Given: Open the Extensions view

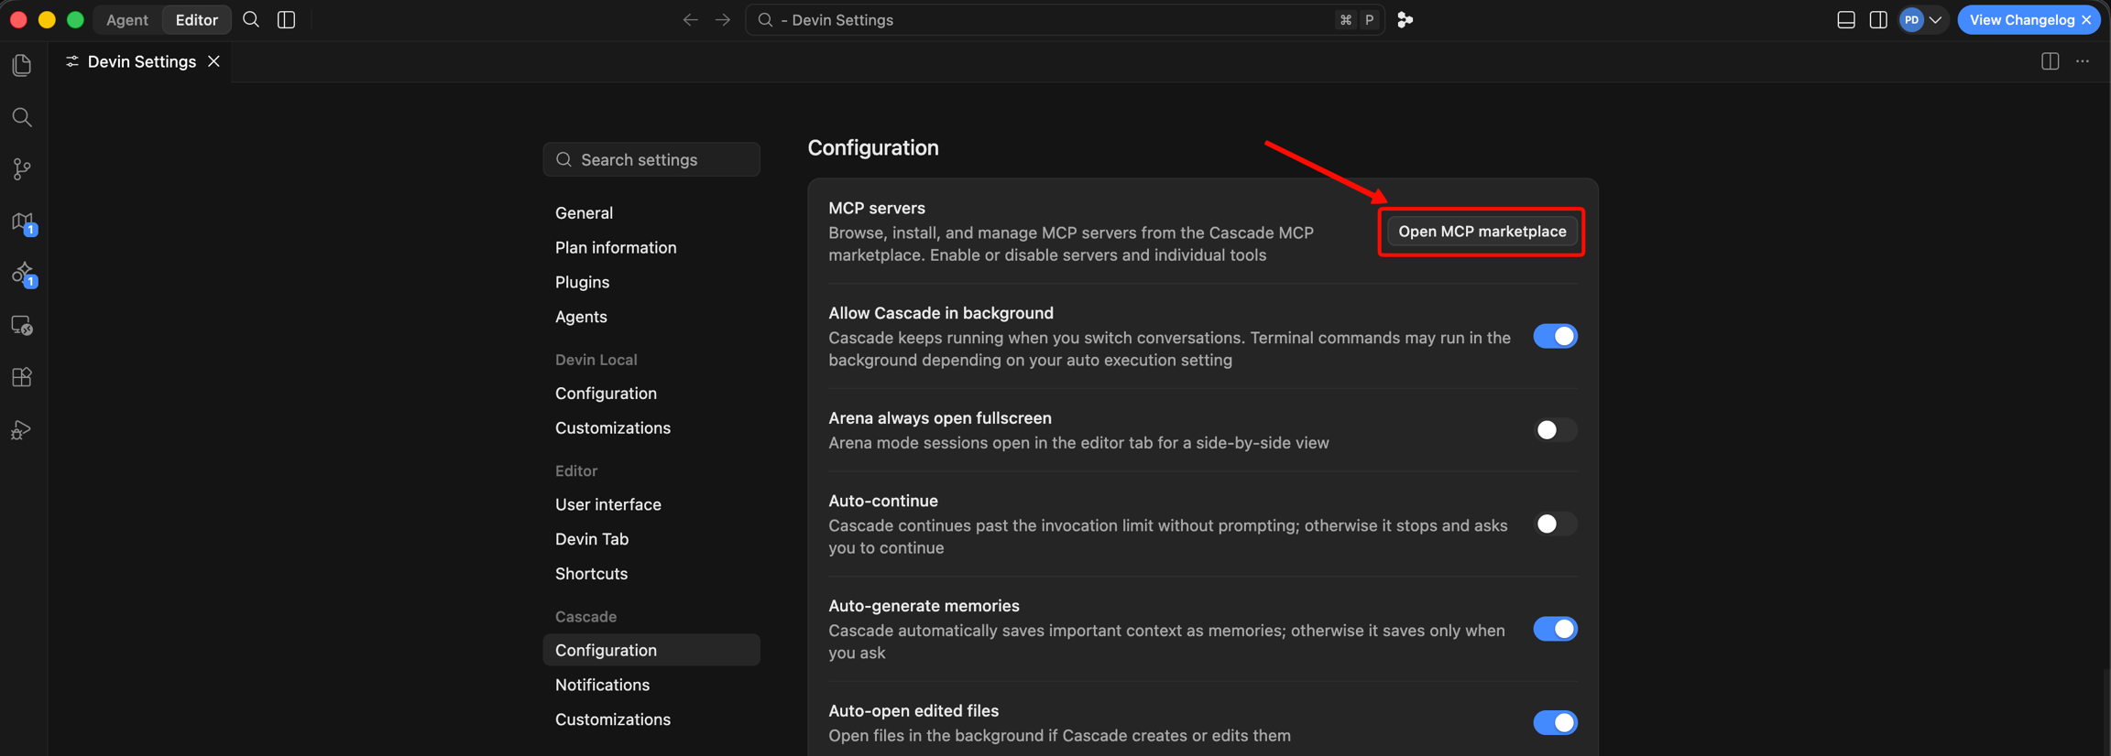Looking at the screenshot, I should 22,377.
